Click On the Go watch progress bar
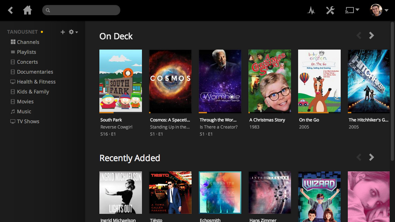The height and width of the screenshot is (222, 395). (319, 113)
